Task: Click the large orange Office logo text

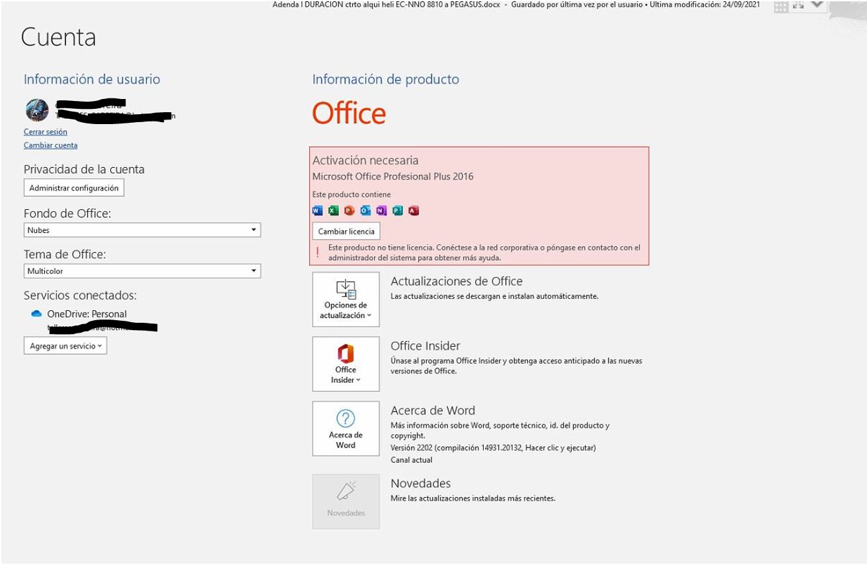Action: pyautogui.click(x=349, y=114)
